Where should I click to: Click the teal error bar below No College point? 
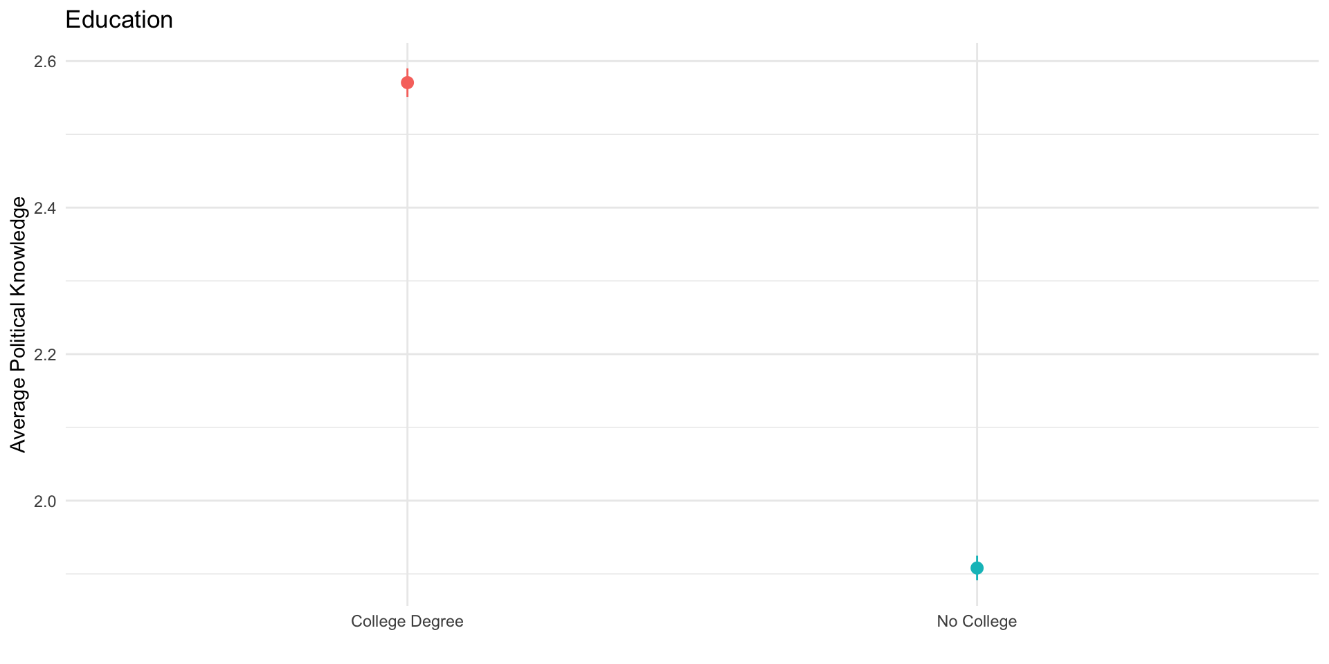(977, 578)
